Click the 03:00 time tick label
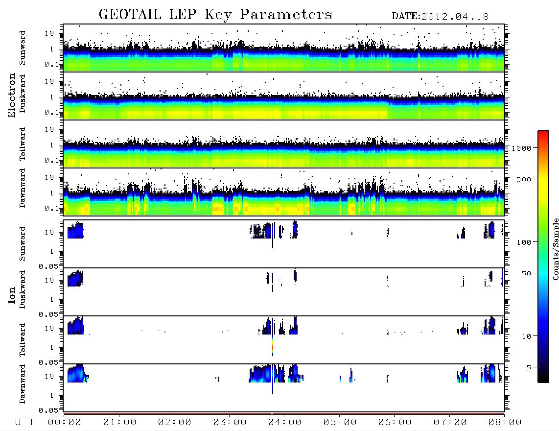This screenshot has width=559, height=431. tap(230, 422)
